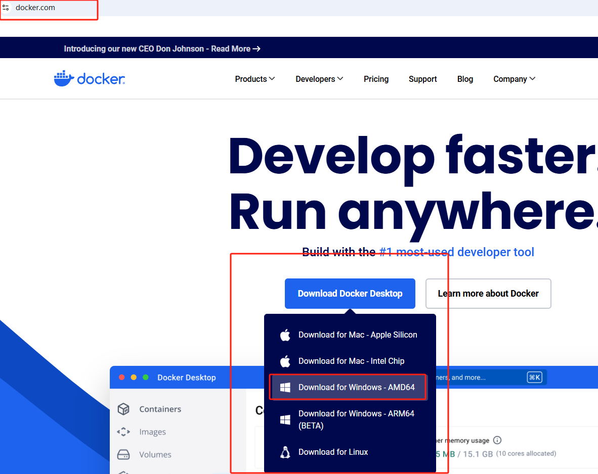Expand the Products dropdown
Image resolution: width=598 pixels, height=474 pixels.
click(x=255, y=79)
